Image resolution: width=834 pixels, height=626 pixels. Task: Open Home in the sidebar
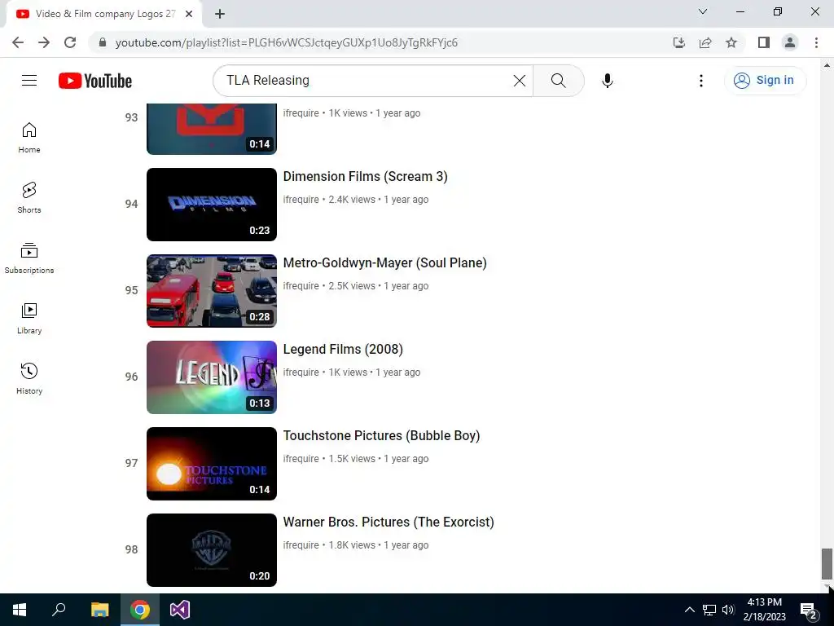(29, 138)
